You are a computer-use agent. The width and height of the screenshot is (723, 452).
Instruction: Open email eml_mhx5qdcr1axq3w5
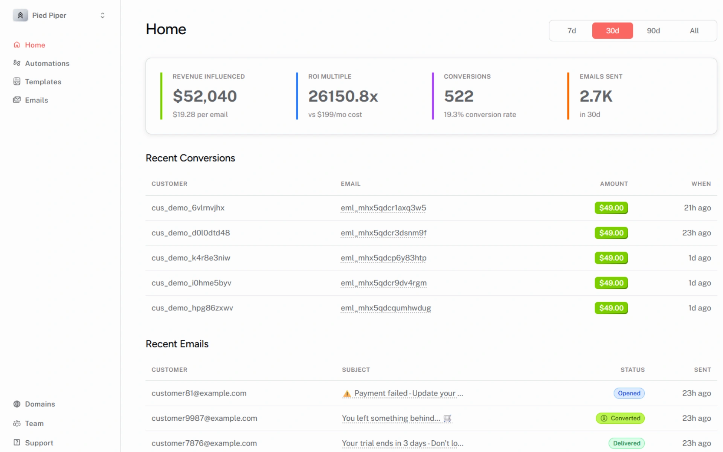tap(383, 208)
